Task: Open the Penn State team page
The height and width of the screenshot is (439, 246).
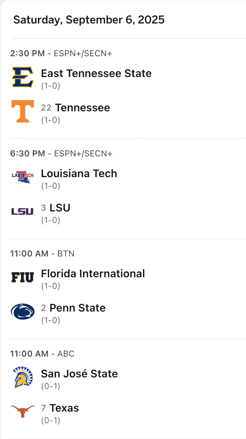Action: [78, 308]
